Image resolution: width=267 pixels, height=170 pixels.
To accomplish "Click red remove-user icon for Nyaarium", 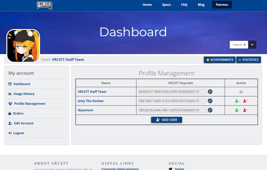I will click(x=245, y=110).
